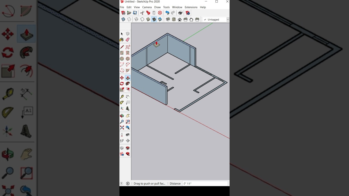
Task: Switch to Shaded style
Action: tap(148, 19)
